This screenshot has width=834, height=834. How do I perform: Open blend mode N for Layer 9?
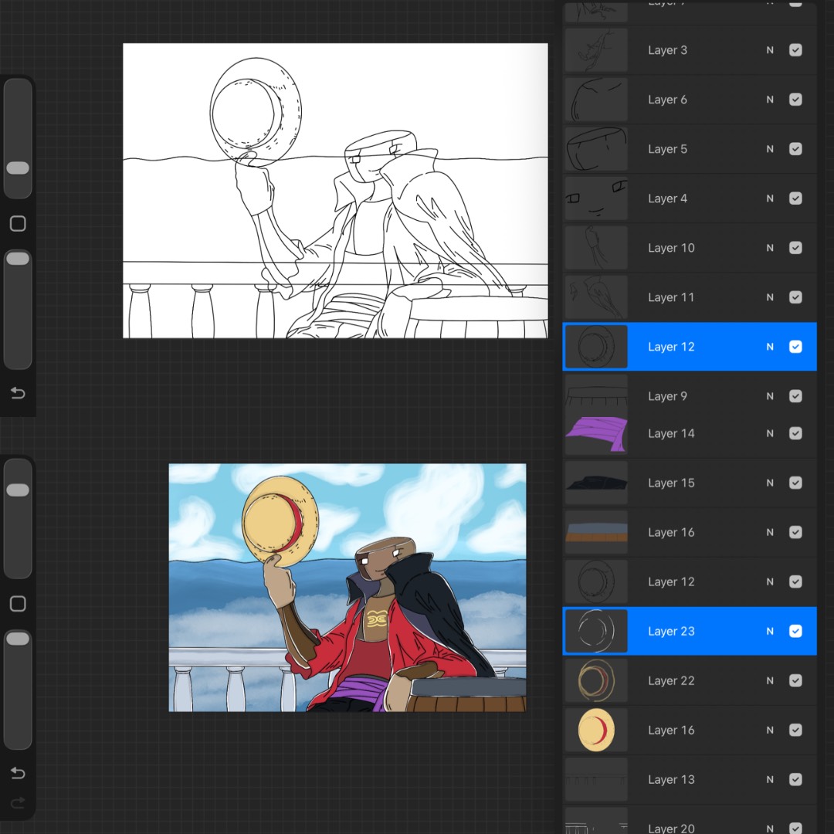pyautogui.click(x=770, y=396)
